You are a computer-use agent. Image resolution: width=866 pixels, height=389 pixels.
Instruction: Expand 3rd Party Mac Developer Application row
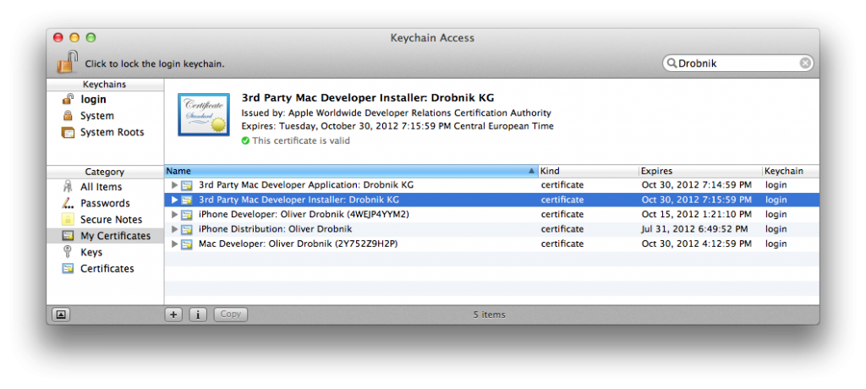(175, 185)
